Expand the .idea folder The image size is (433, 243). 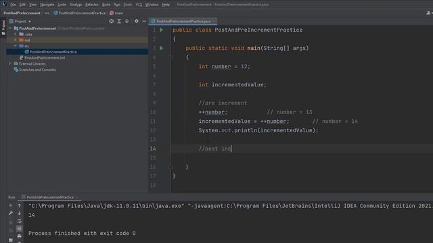click(16, 34)
